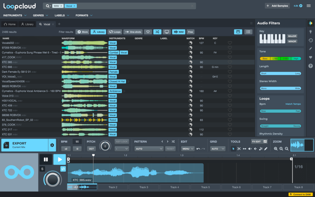Select the pointer tool in Tools
This screenshot has width=315, height=197.
pyautogui.click(x=233, y=149)
